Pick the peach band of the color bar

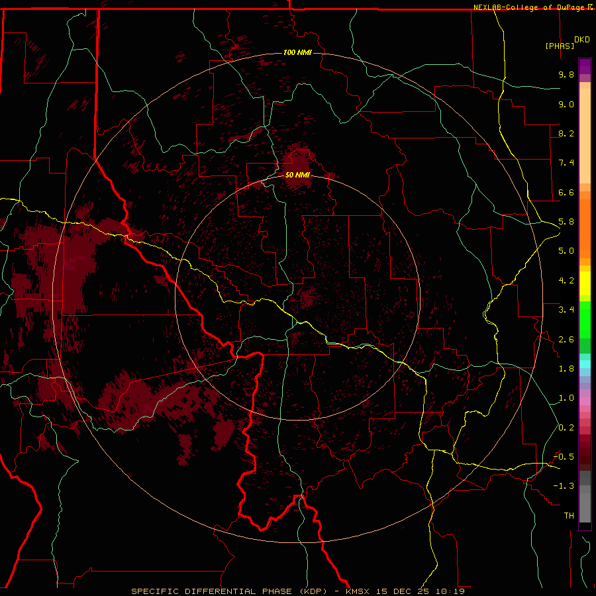[x=585, y=136]
